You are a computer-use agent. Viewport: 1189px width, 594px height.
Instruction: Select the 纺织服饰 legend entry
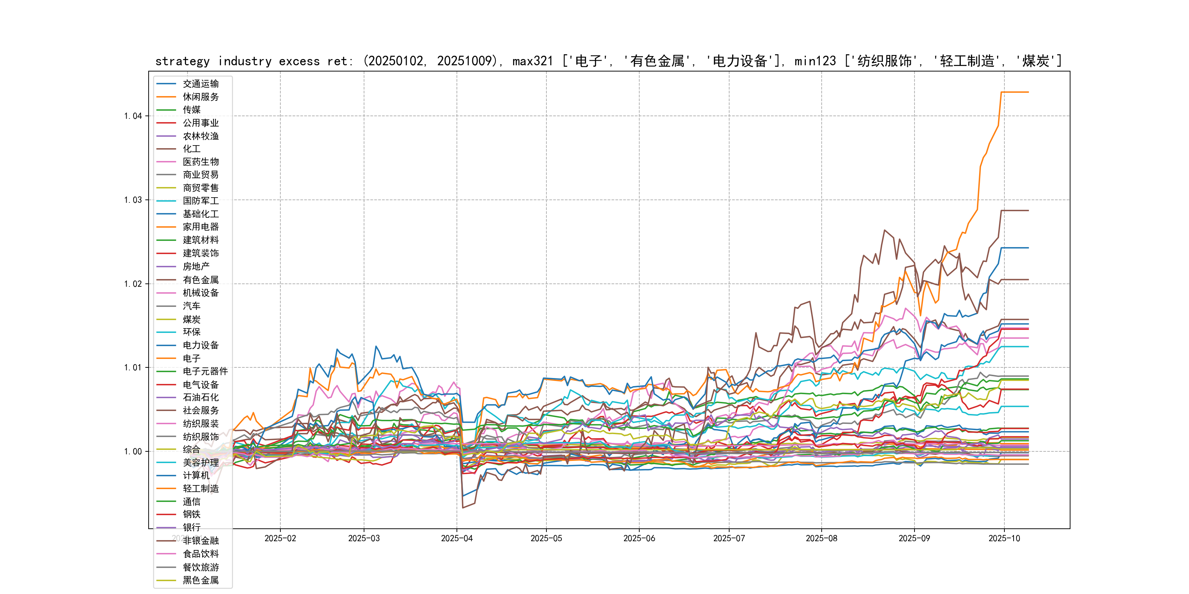[200, 437]
